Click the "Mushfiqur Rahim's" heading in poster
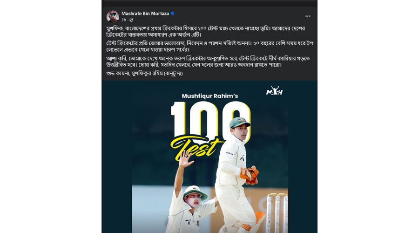This screenshot has height=233, width=419. (x=210, y=96)
